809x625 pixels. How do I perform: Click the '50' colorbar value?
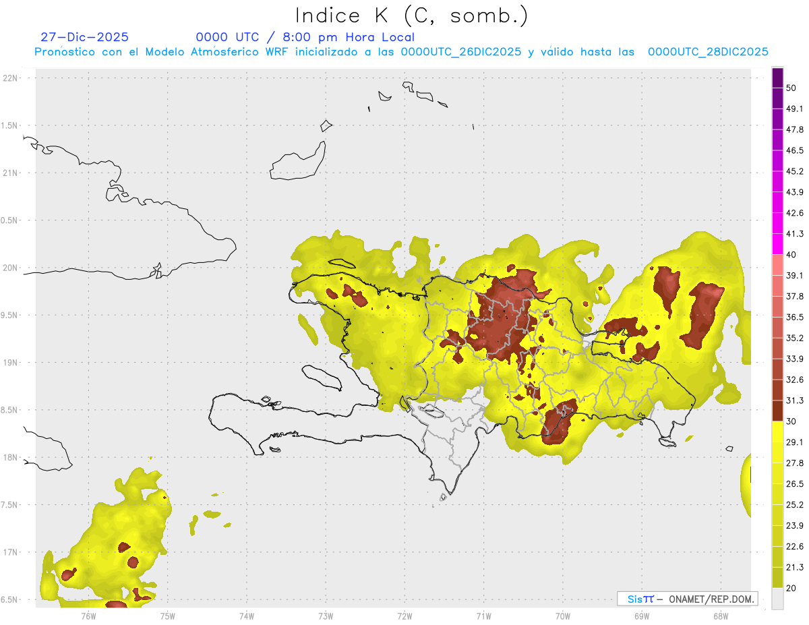(x=791, y=88)
